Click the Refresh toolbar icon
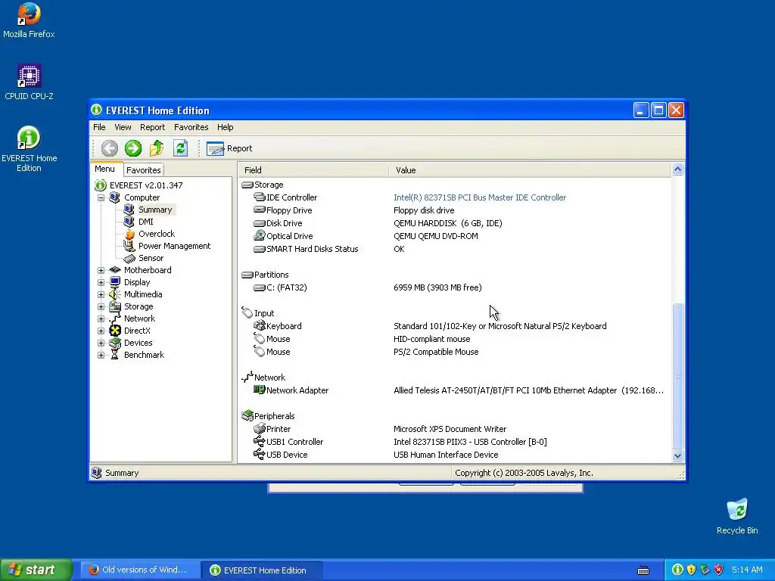Viewport: 775px width, 581px height. [x=180, y=148]
